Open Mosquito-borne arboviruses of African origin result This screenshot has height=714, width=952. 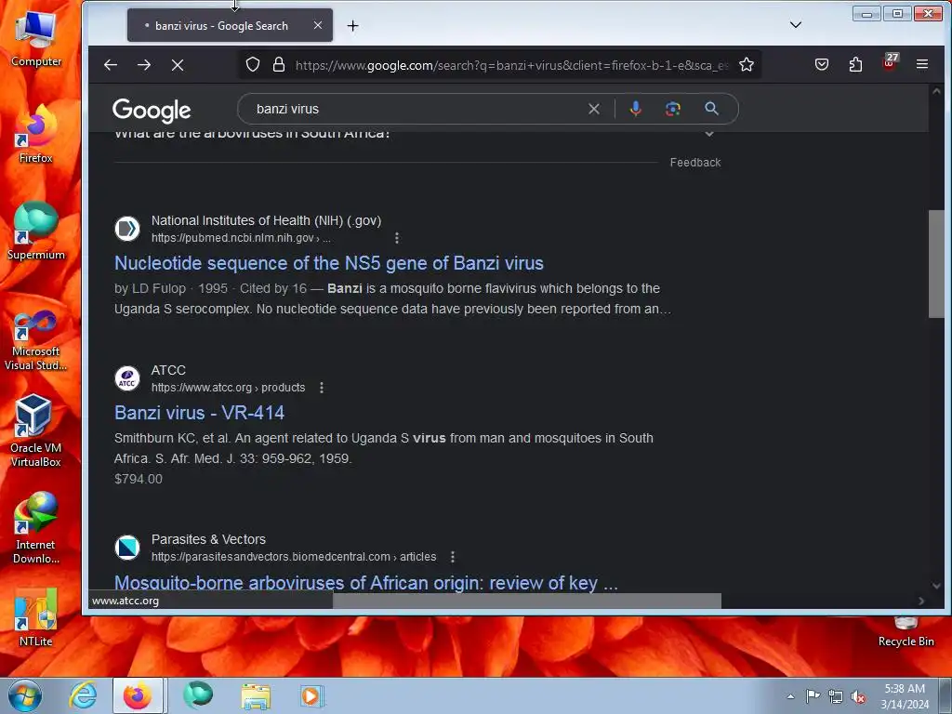pyautogui.click(x=366, y=583)
